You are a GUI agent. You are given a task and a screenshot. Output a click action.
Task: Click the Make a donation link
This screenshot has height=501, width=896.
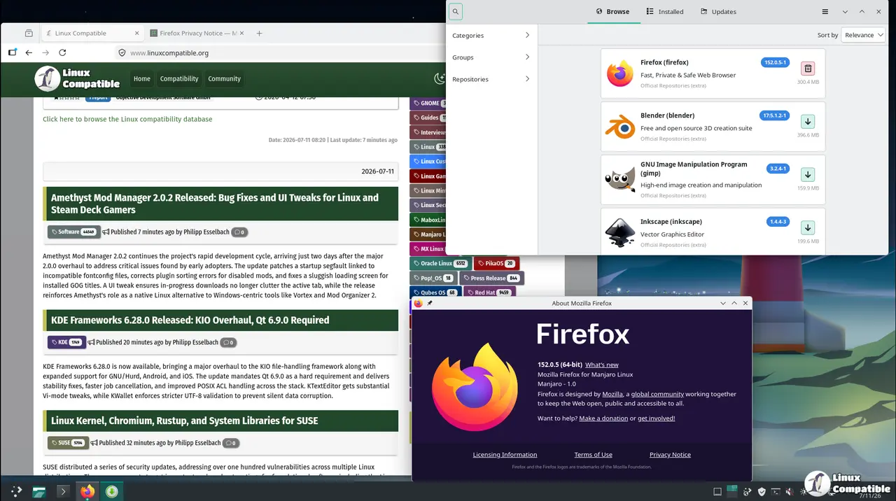pos(603,418)
